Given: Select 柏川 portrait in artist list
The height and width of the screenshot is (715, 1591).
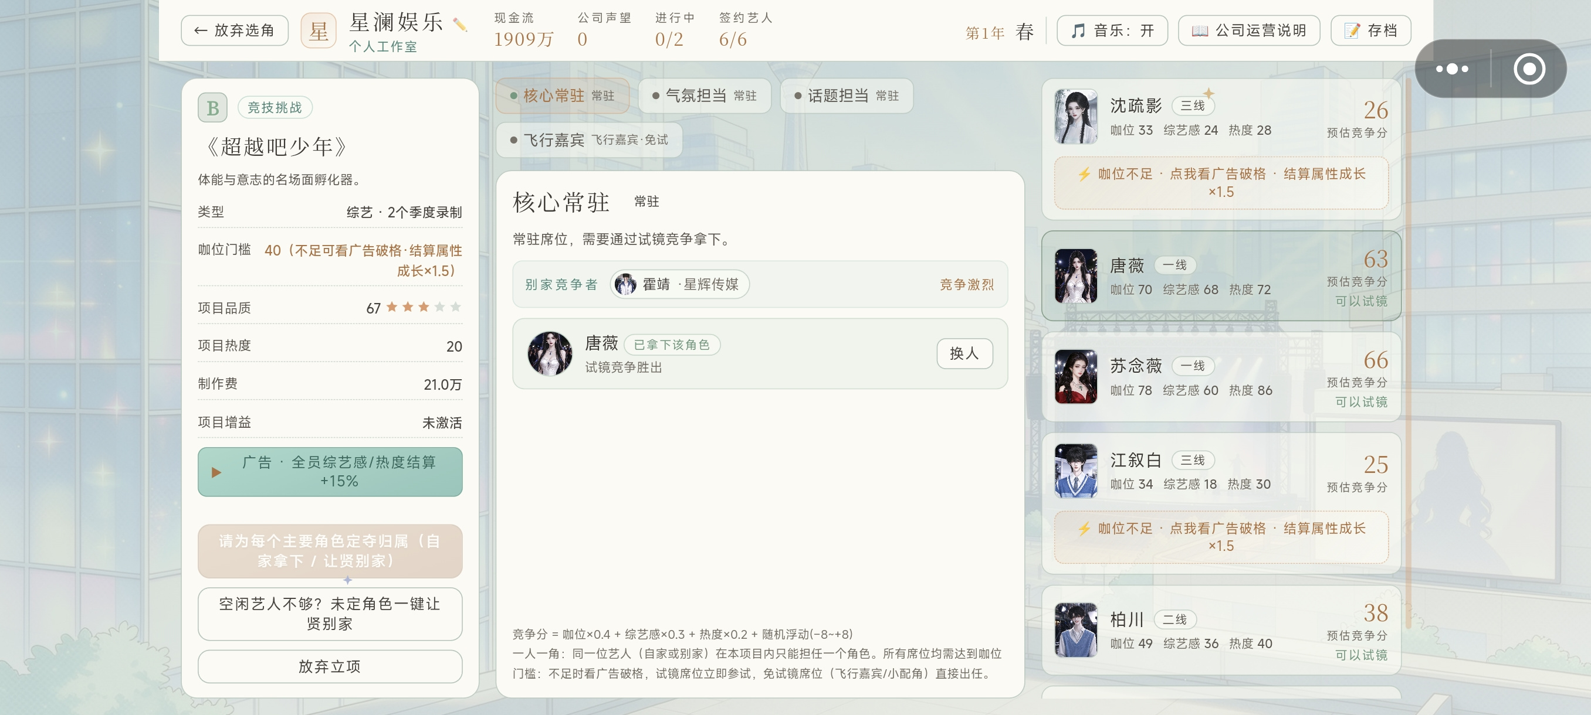Looking at the screenshot, I should [x=1076, y=629].
